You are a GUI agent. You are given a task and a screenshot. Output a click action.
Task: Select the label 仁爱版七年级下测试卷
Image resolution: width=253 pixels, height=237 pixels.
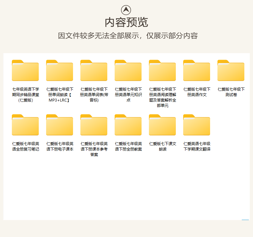pyautogui.click(x=231, y=92)
